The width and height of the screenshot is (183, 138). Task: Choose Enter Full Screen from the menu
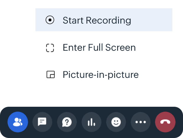click(103, 48)
